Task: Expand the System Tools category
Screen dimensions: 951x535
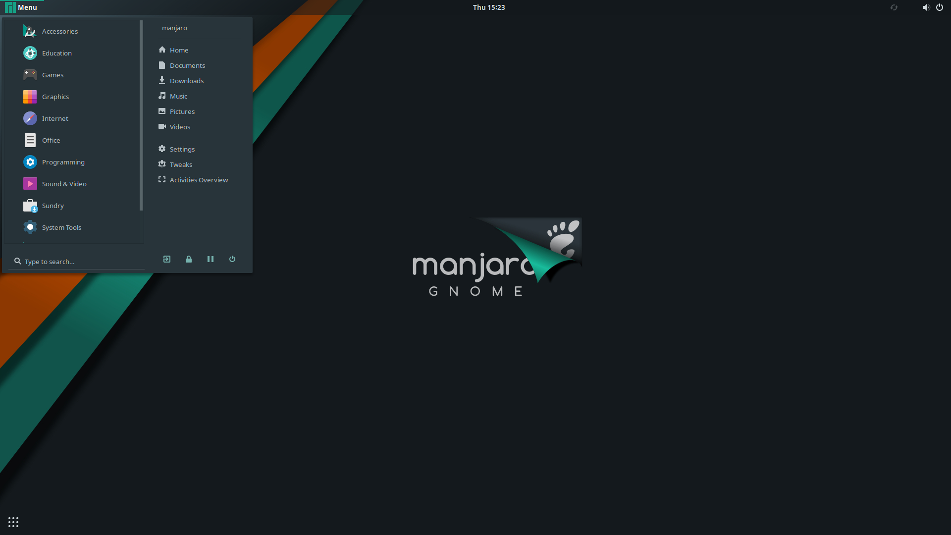Action: click(61, 227)
